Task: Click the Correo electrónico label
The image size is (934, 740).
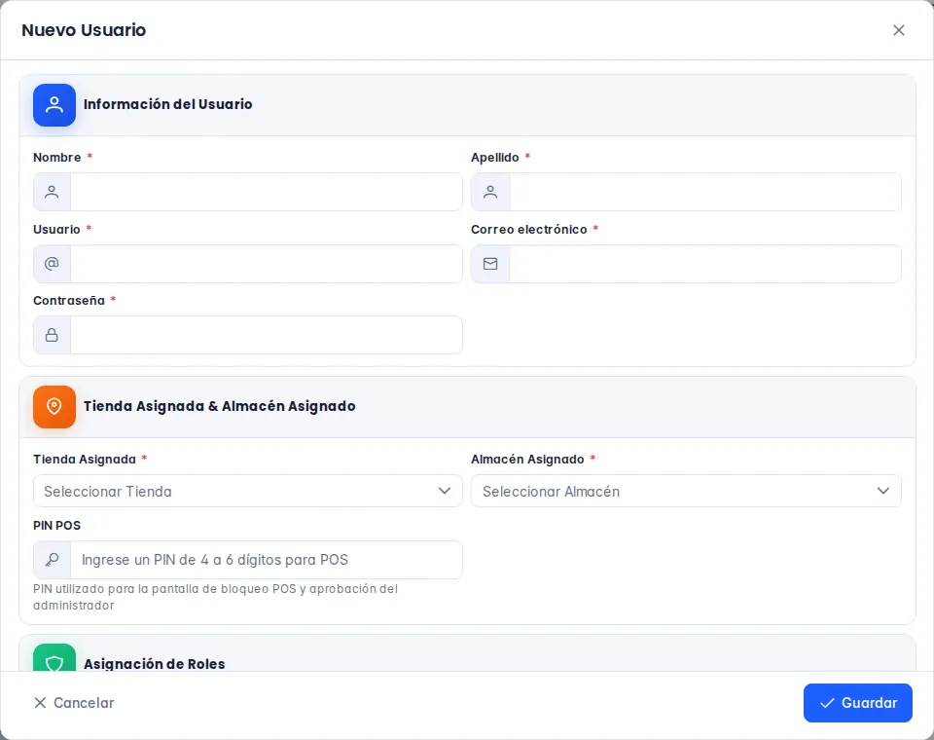Action: click(x=529, y=230)
